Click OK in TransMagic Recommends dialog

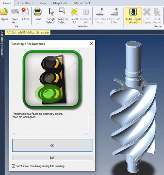tap(52, 145)
